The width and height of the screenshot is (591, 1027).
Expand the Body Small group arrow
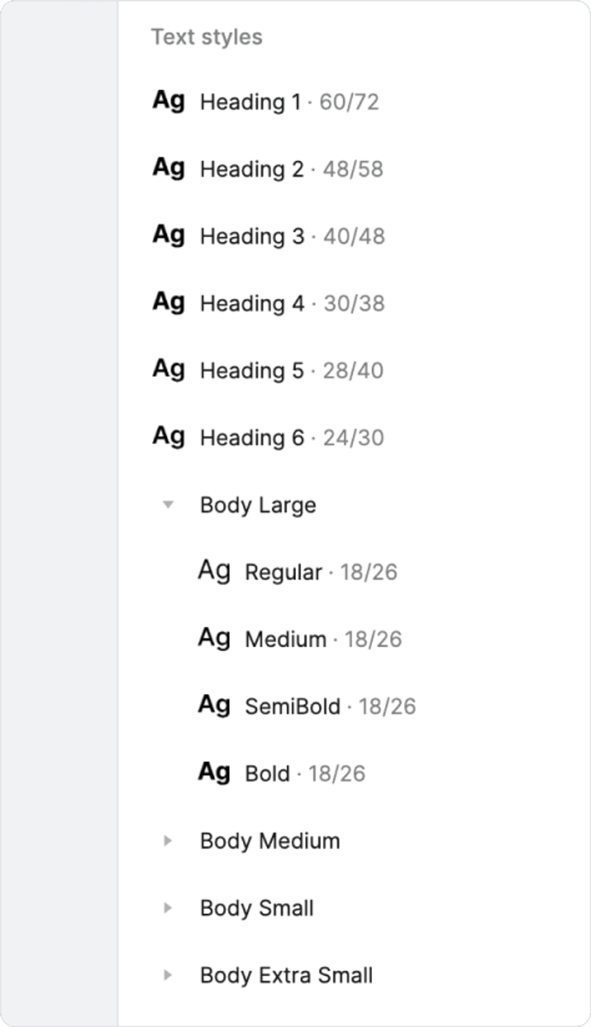coord(167,908)
